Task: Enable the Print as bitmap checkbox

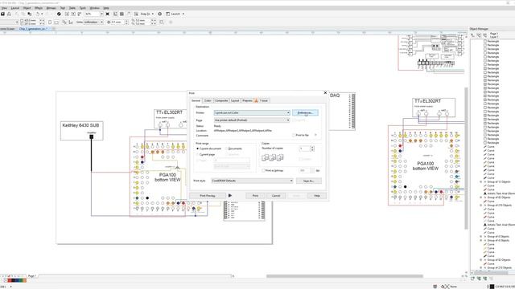Action: pos(263,170)
